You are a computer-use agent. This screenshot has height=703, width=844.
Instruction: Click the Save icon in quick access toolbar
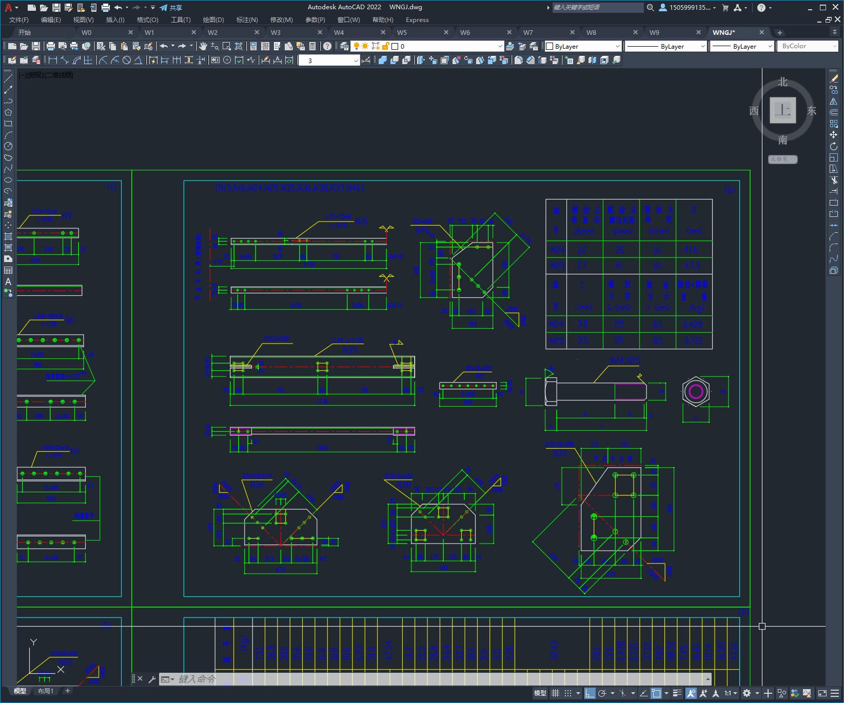pos(56,8)
